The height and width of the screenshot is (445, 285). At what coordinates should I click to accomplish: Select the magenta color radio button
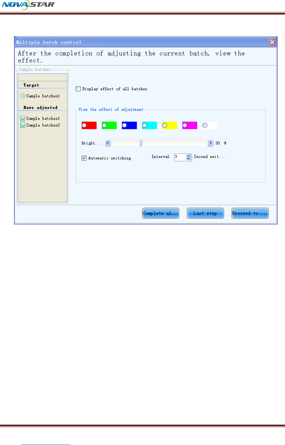pos(185,125)
